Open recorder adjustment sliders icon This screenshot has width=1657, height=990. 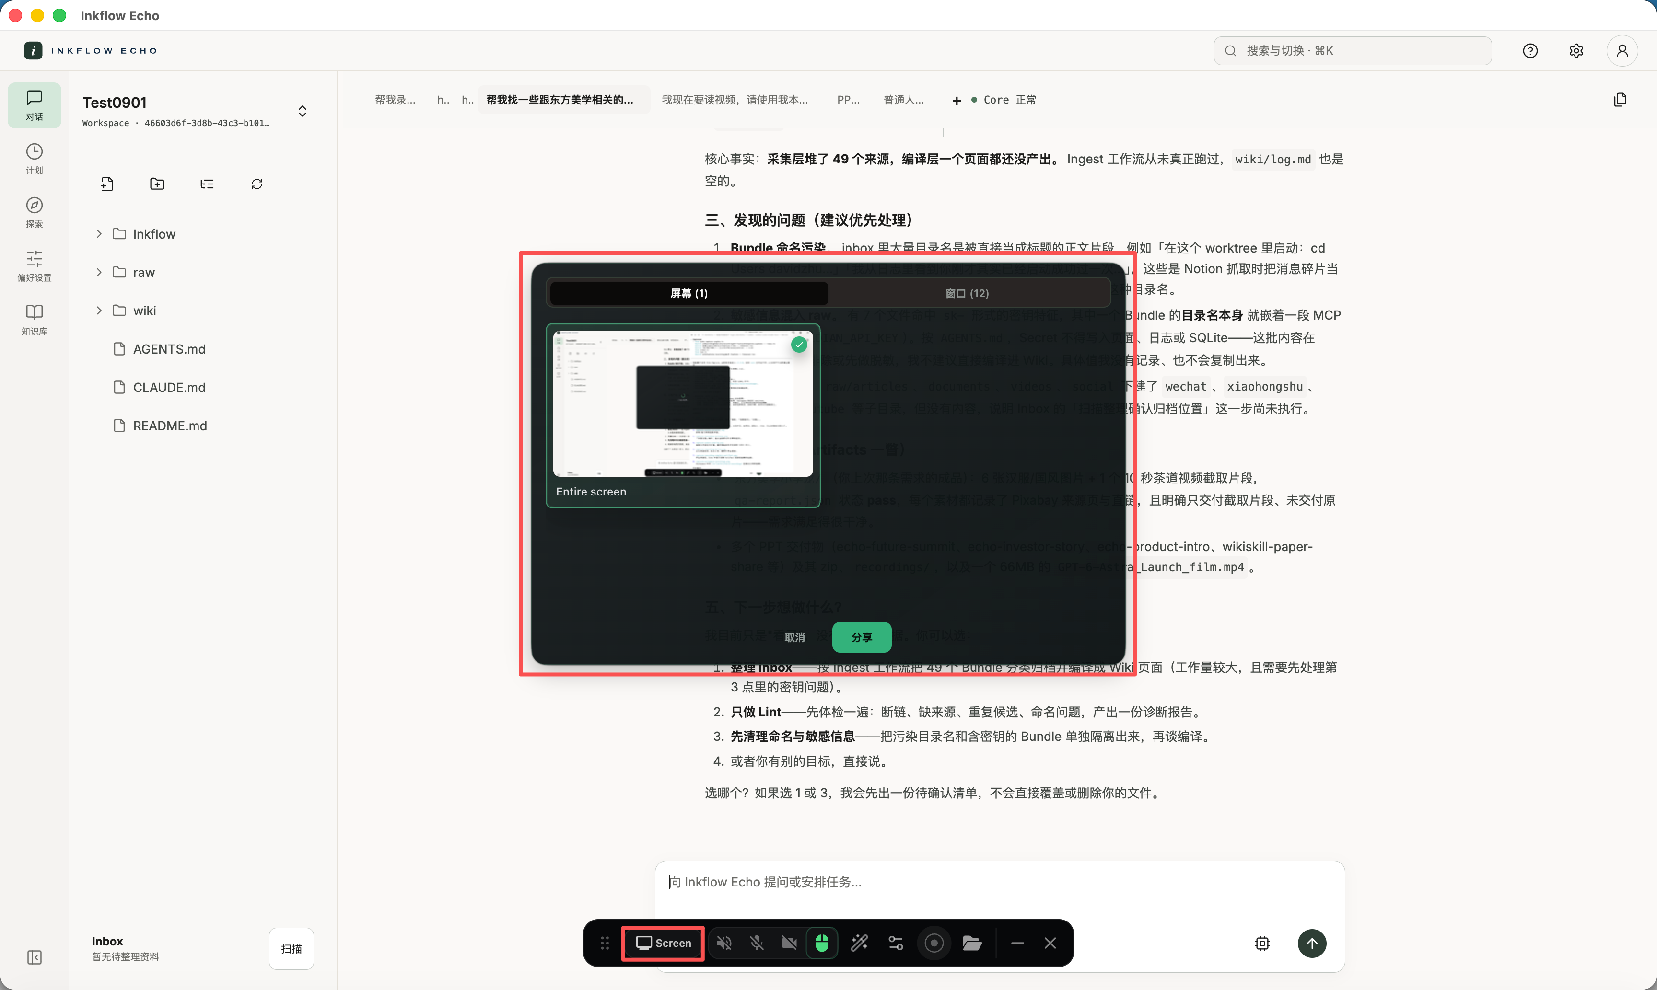click(896, 943)
